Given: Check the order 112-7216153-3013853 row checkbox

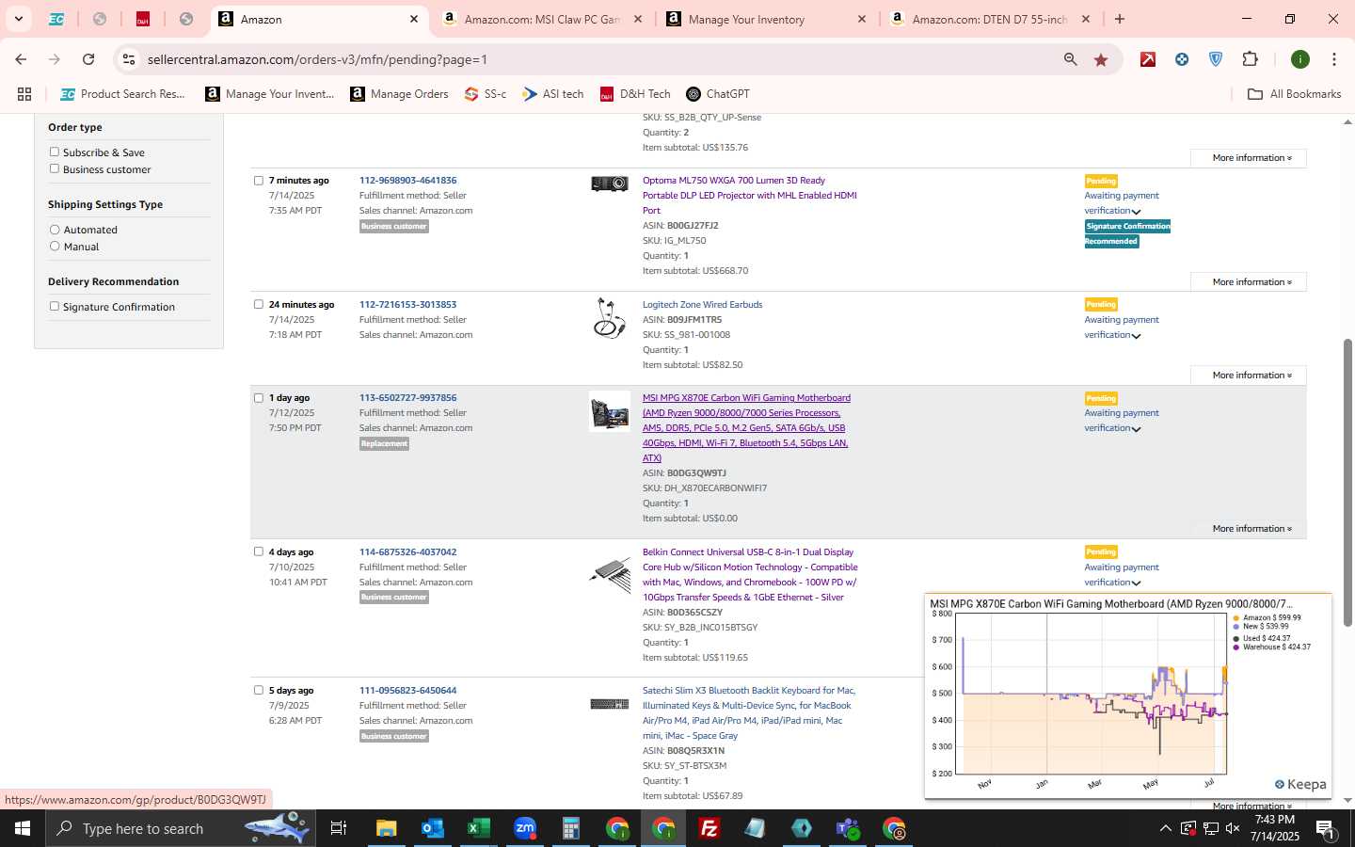Looking at the screenshot, I should click(259, 304).
